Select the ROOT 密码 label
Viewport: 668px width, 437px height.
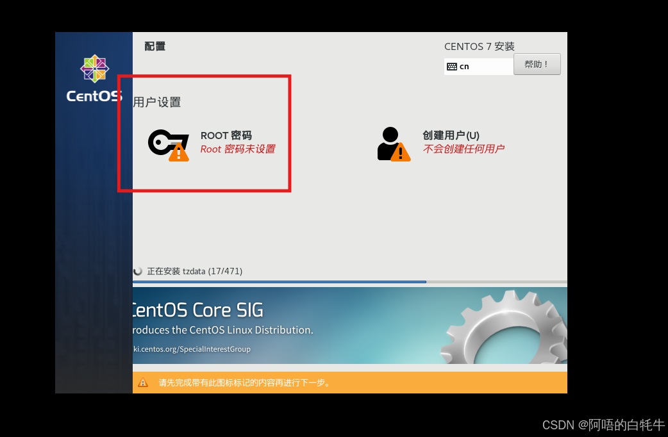226,135
